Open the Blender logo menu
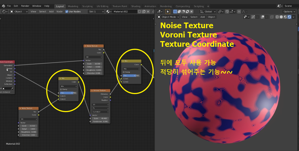 pos(3,6)
